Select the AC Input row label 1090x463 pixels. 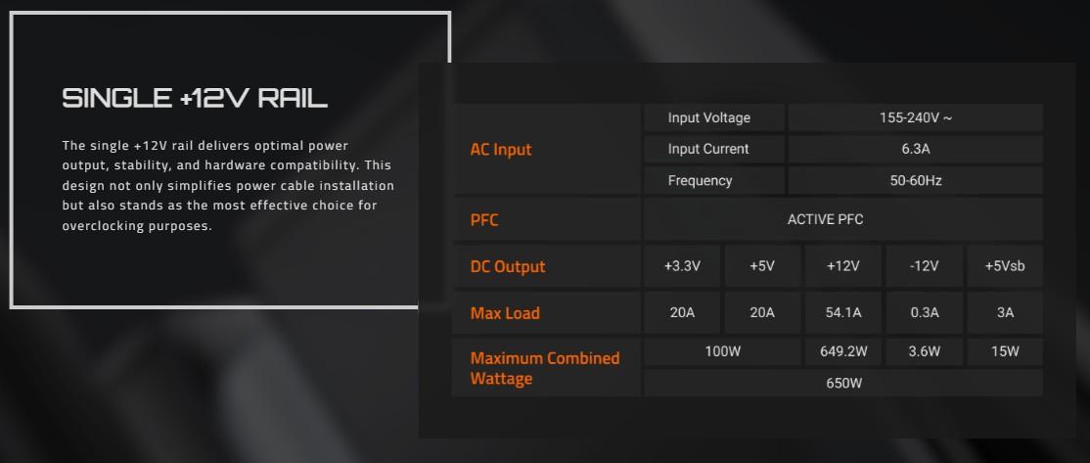point(501,150)
